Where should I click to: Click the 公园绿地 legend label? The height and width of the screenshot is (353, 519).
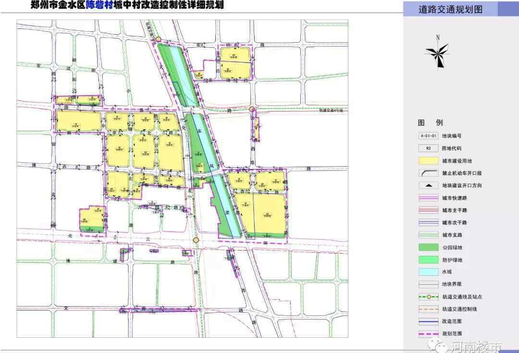click(452, 247)
